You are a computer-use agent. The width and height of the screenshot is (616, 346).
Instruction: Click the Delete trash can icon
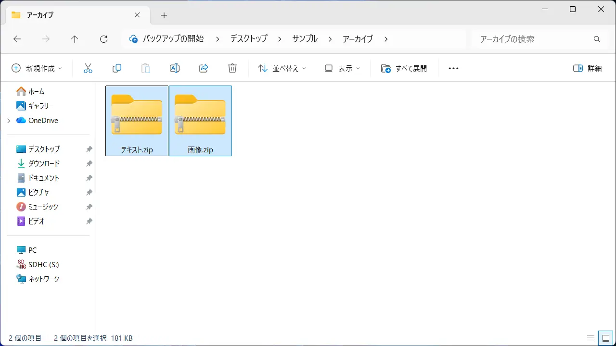(x=232, y=68)
